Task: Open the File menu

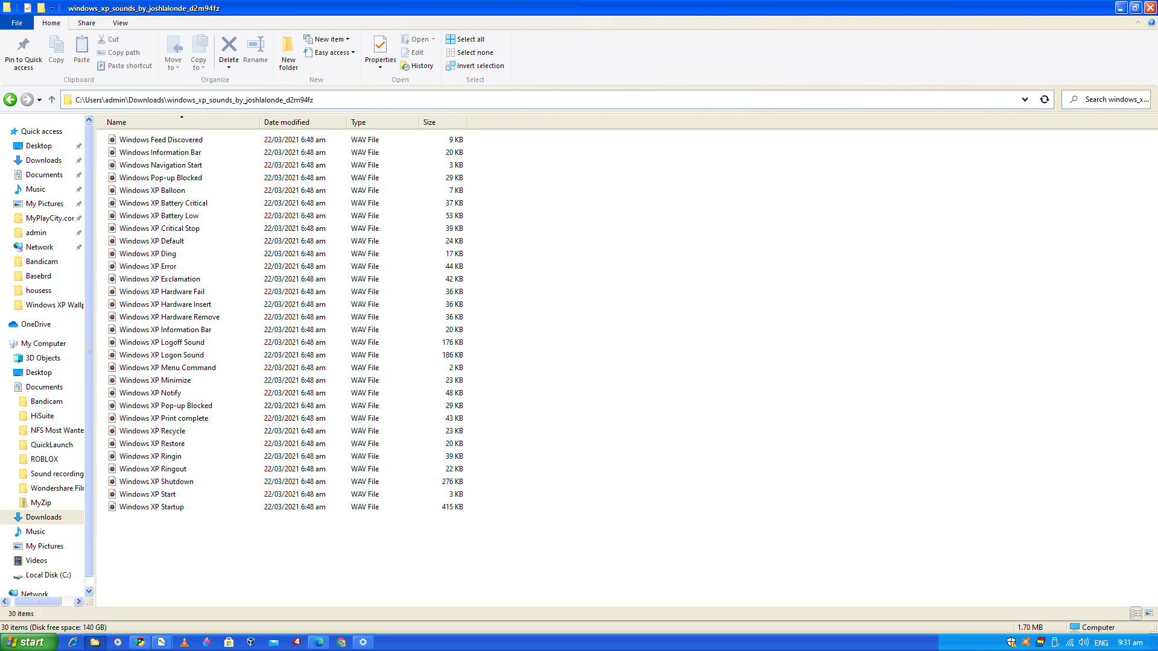Action: [17, 23]
